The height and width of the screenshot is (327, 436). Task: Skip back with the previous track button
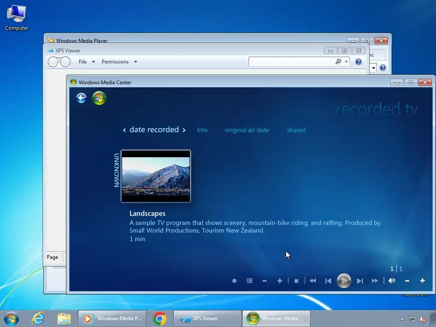click(x=328, y=281)
